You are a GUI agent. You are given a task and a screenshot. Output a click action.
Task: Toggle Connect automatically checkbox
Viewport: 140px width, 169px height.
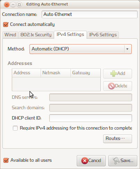coord(6,25)
